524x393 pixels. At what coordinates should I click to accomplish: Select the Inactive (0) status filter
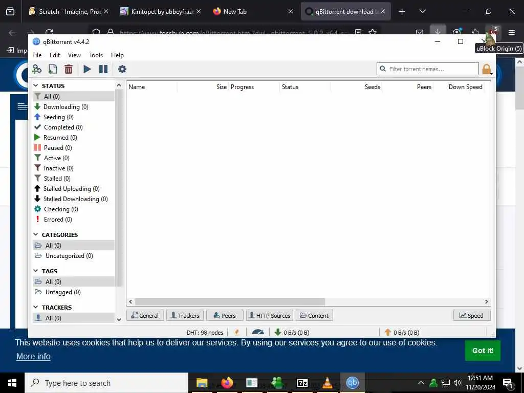tap(74, 168)
